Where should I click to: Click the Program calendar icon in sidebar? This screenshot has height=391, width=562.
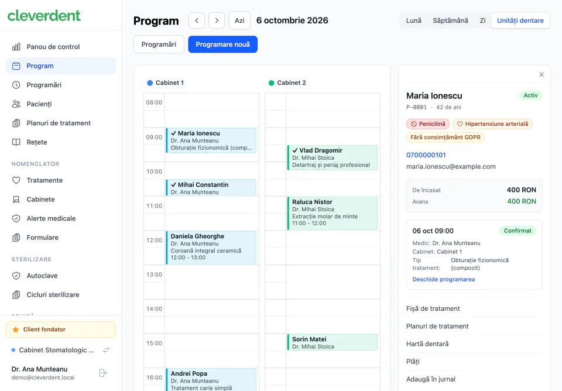pyautogui.click(x=16, y=66)
